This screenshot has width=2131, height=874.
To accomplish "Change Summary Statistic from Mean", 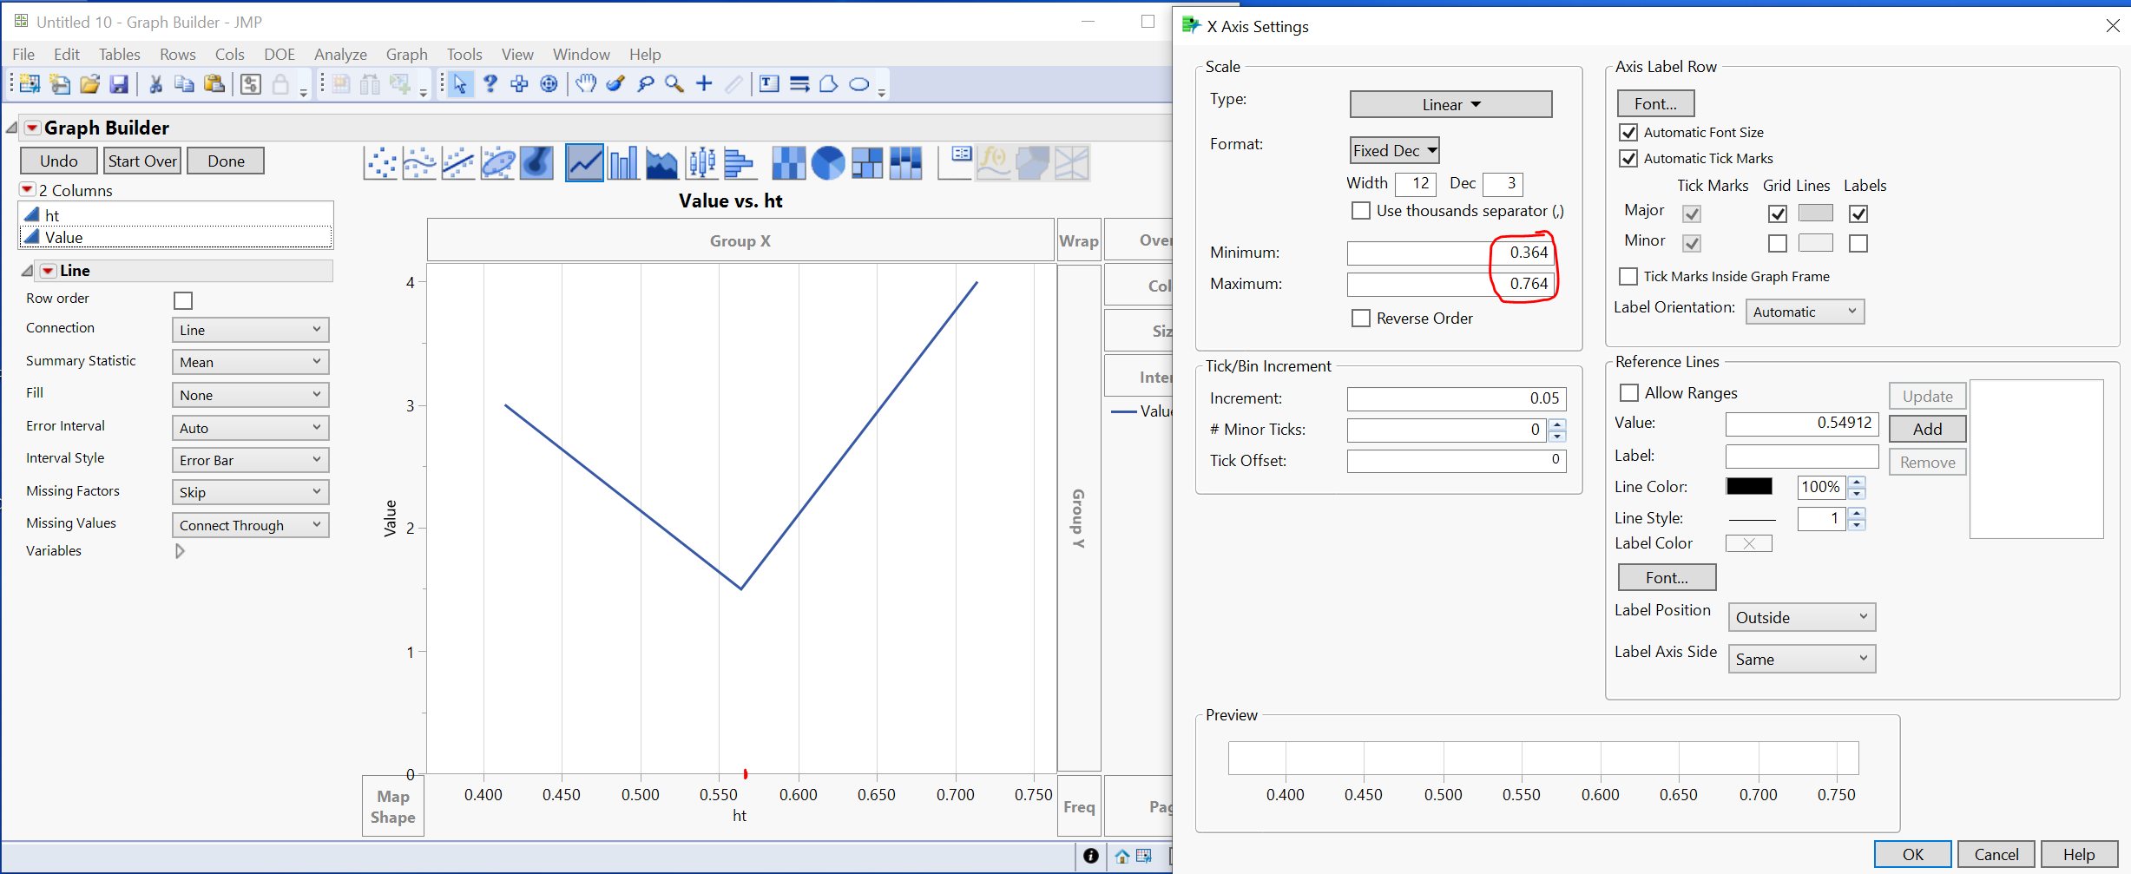I will (250, 361).
